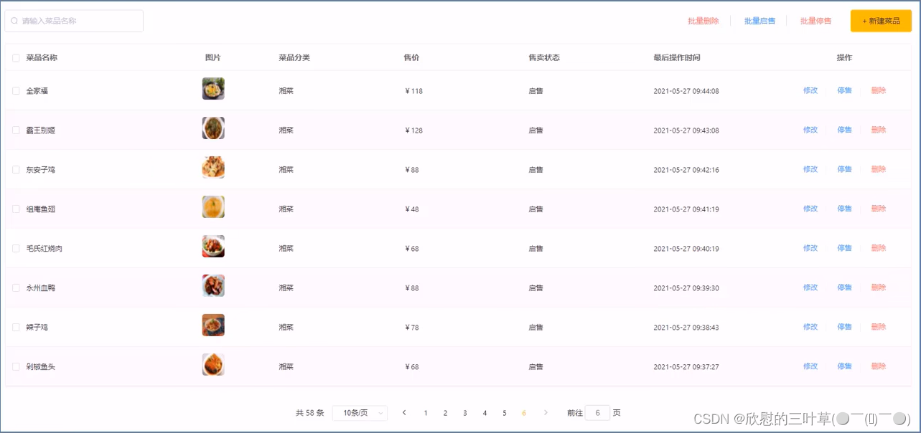The width and height of the screenshot is (921, 433).
Task: Check the 全家福 row checkbox
Action: pos(16,91)
